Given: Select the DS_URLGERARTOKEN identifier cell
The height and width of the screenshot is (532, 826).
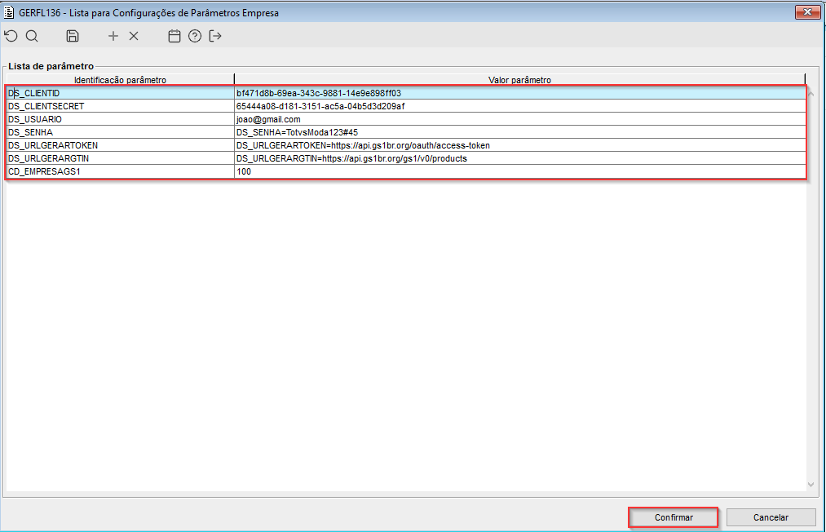Looking at the screenshot, I should coord(120,145).
